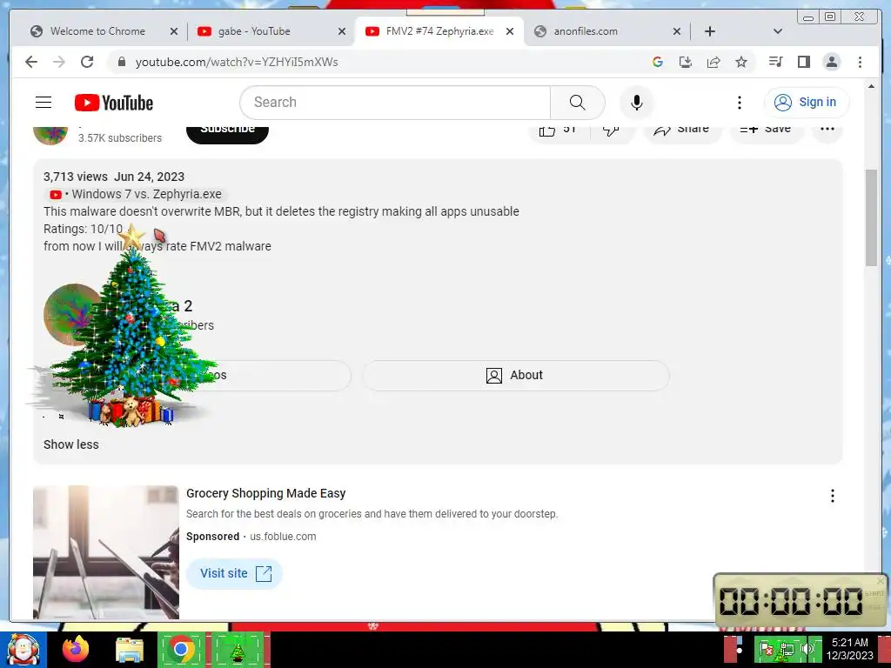Viewport: 891px width, 668px height.
Task: Click Visit site on the ad
Action: coord(235,574)
